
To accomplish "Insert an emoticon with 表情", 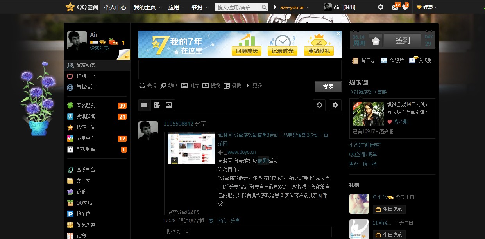I will (147, 86).
